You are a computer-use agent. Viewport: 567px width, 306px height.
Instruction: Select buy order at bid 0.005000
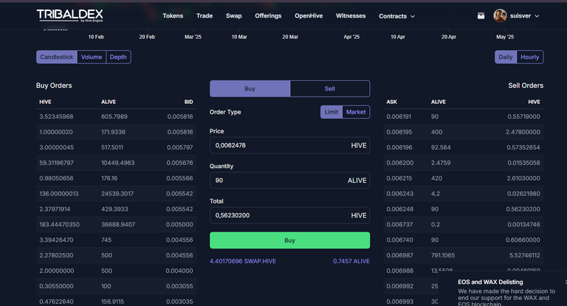point(116,225)
